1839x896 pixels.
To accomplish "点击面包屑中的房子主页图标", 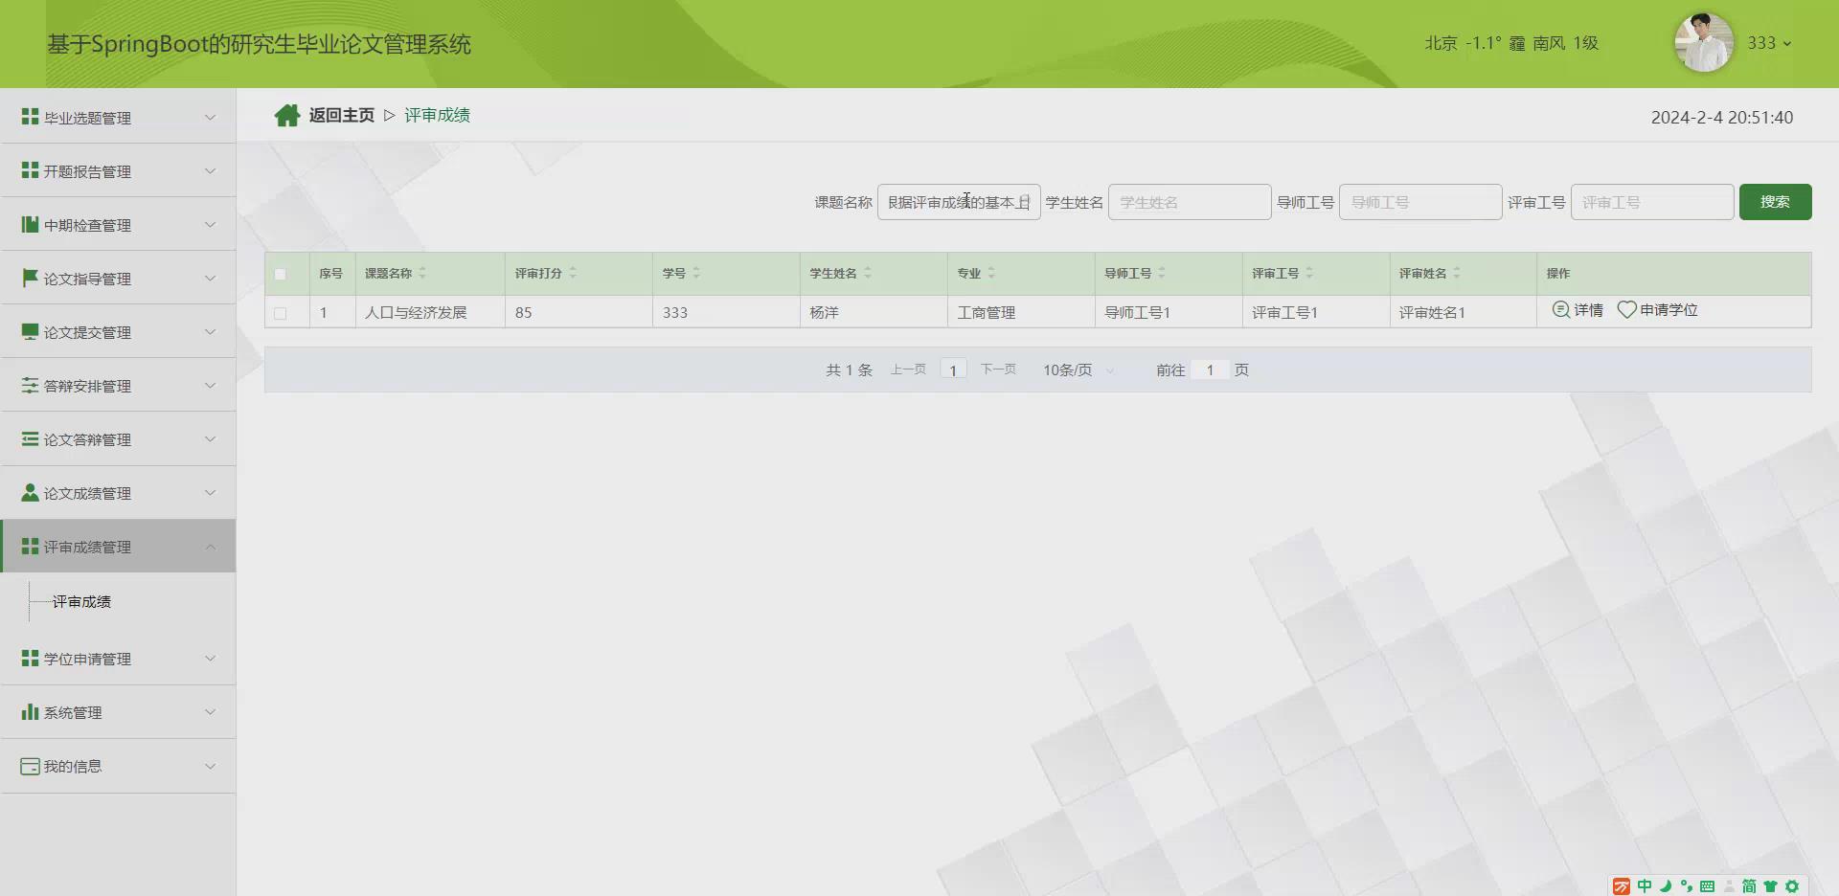I will point(286,114).
